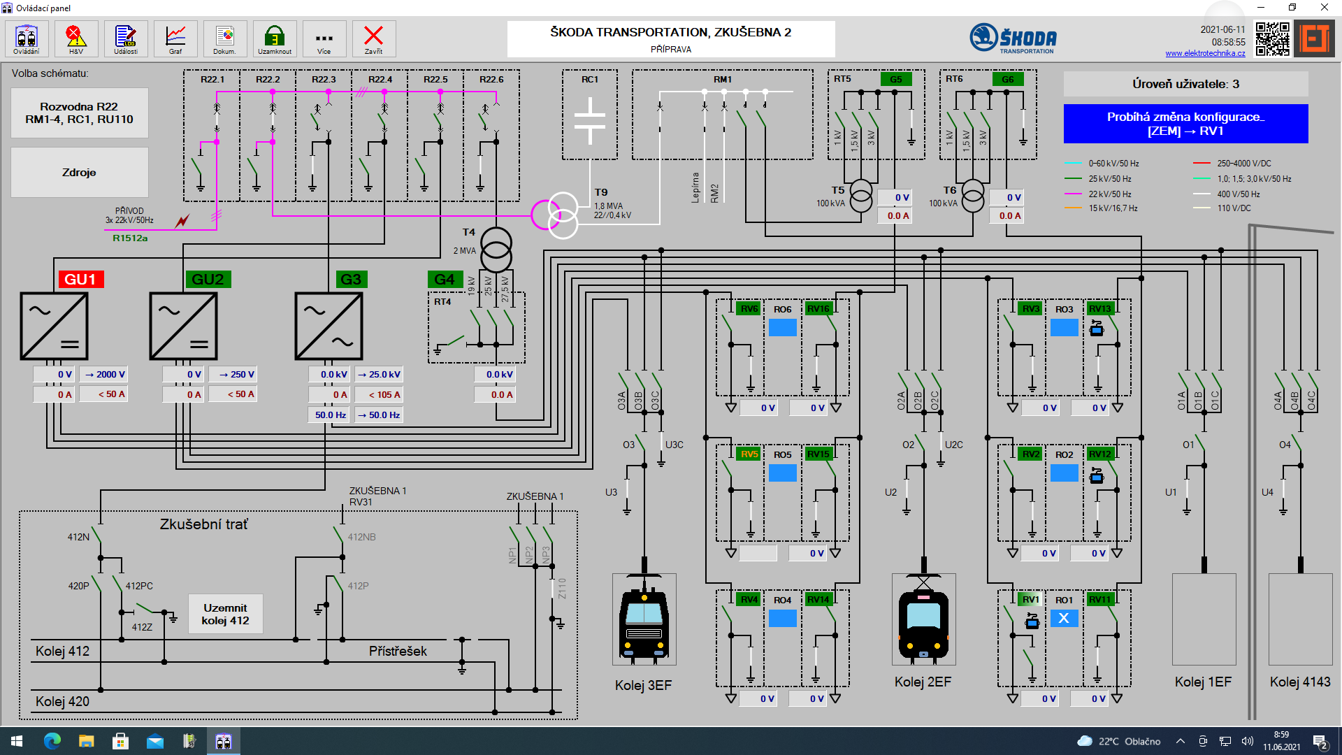Select the Zdroje schema button
This screenshot has width=1342, height=755.
pyautogui.click(x=79, y=172)
